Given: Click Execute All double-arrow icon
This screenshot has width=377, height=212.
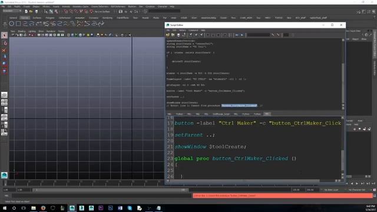Looking at the screenshot, I should 237,35.
